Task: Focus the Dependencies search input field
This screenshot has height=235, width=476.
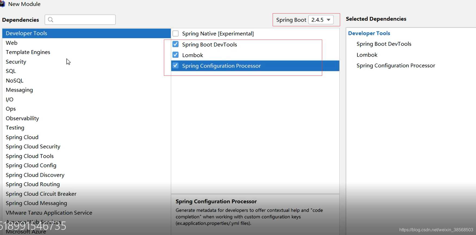Action: (80, 19)
